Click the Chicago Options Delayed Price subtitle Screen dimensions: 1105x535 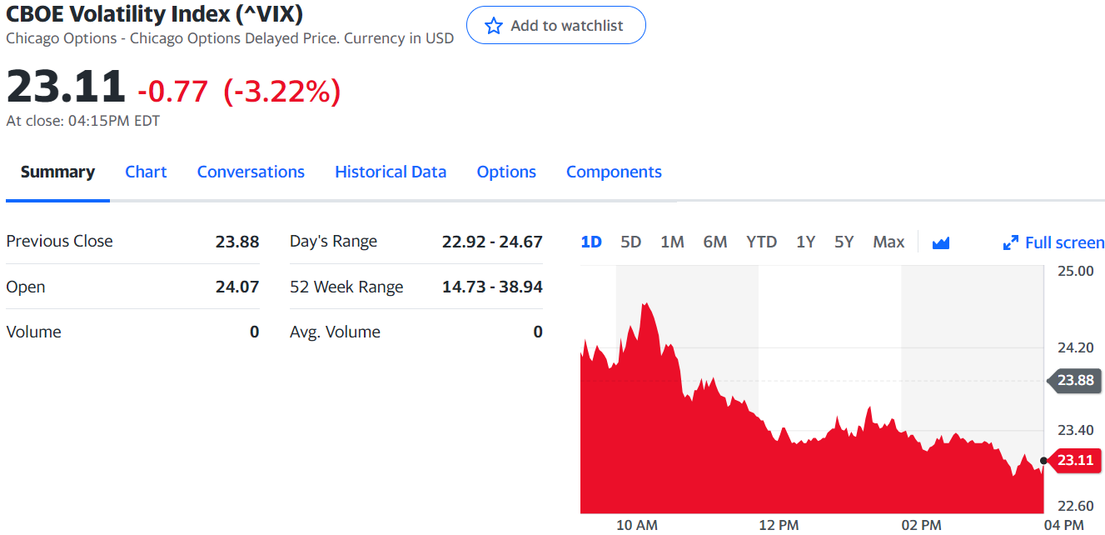click(x=230, y=38)
